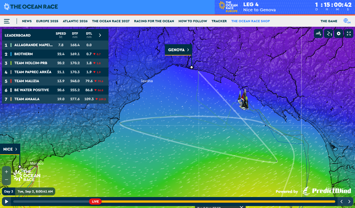
Task: Expand leaderboard columns with chevron
Action: coord(100,35)
